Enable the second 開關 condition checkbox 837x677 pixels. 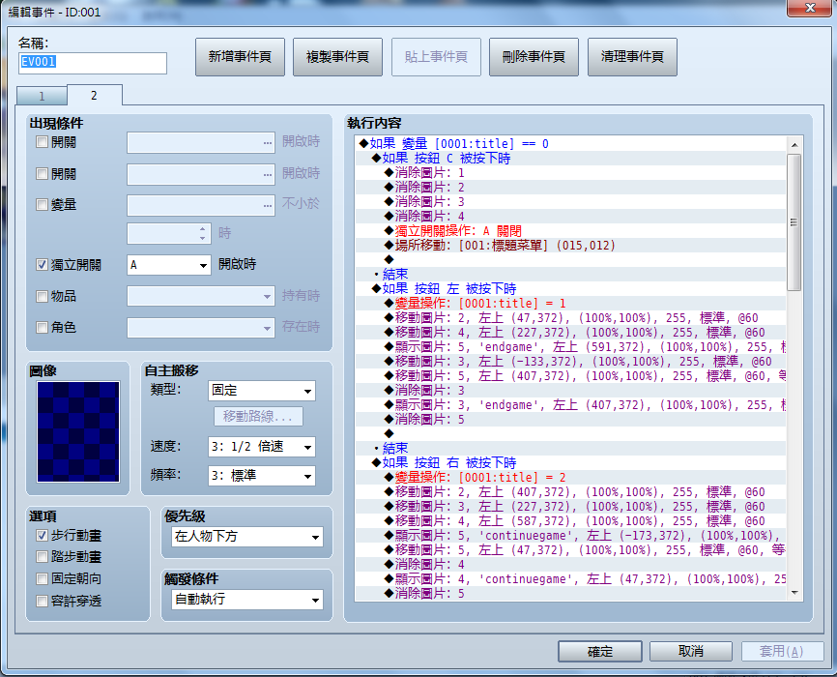[x=42, y=174]
